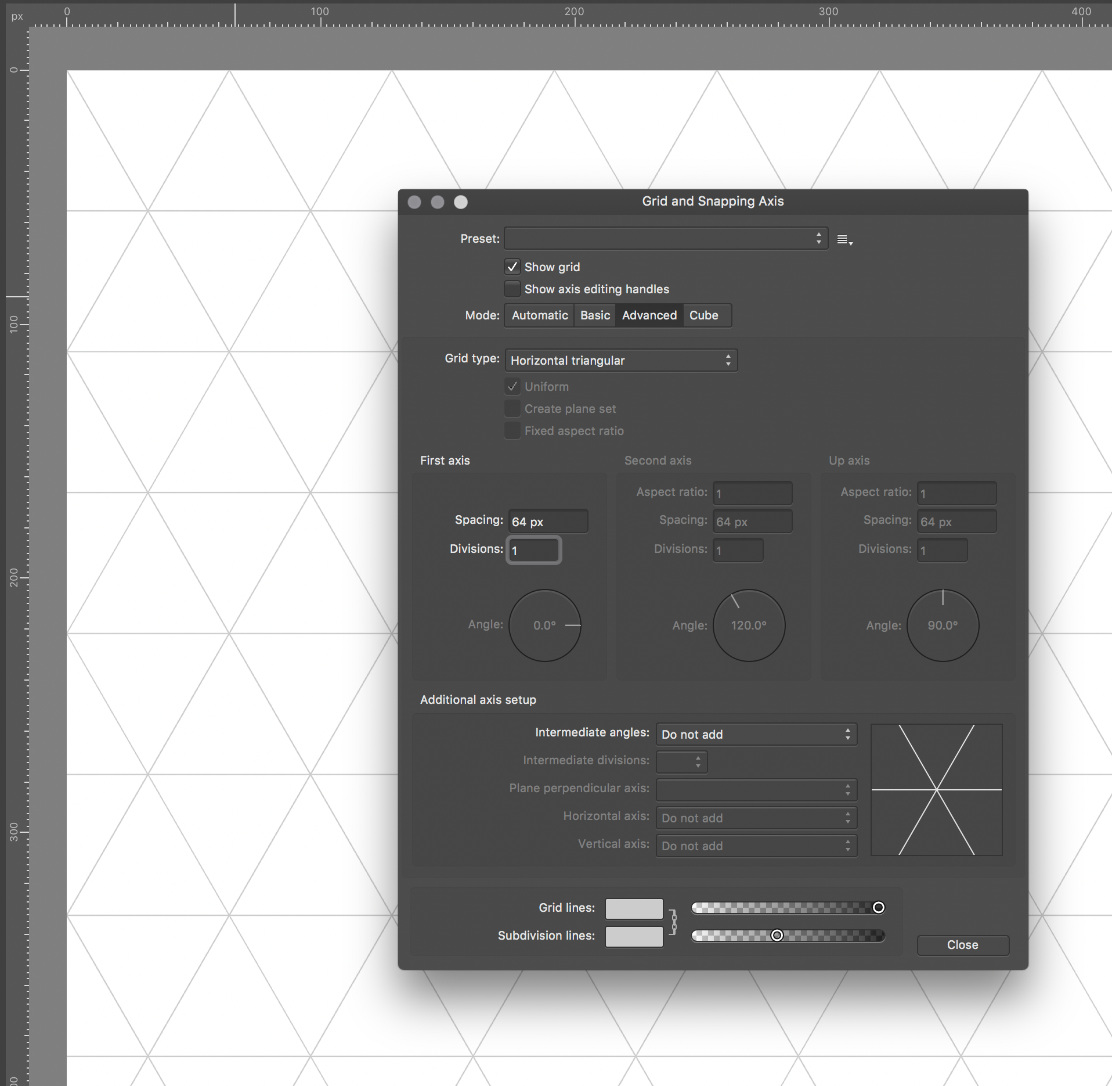Click Second axis Aspect ratio field

753,493
